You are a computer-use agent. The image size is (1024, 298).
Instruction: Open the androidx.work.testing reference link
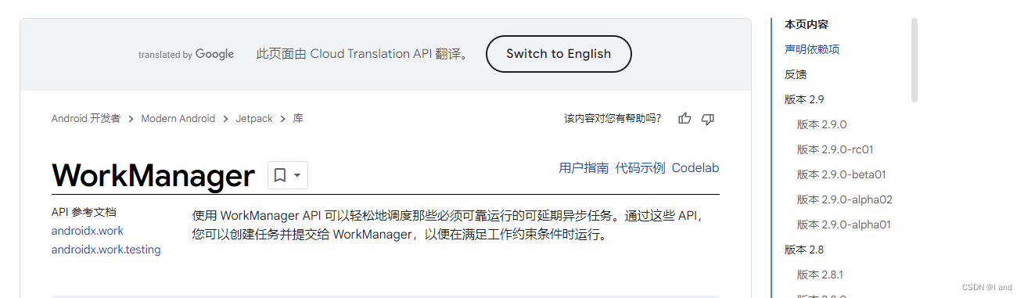[106, 250]
